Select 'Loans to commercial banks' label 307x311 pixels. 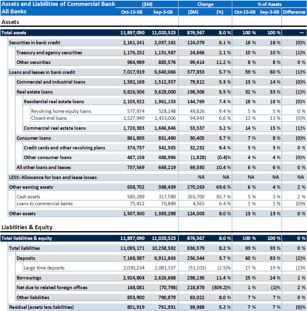(x=45, y=204)
